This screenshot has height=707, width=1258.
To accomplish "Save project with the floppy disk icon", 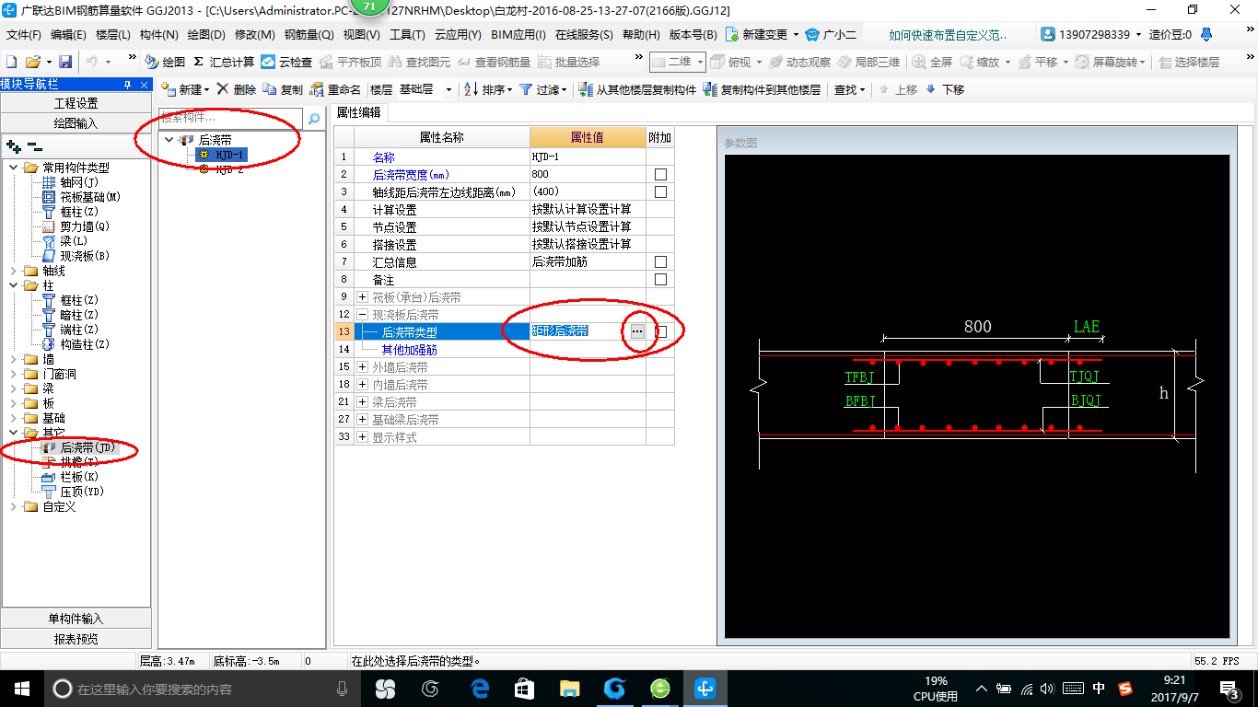I will (x=65, y=62).
